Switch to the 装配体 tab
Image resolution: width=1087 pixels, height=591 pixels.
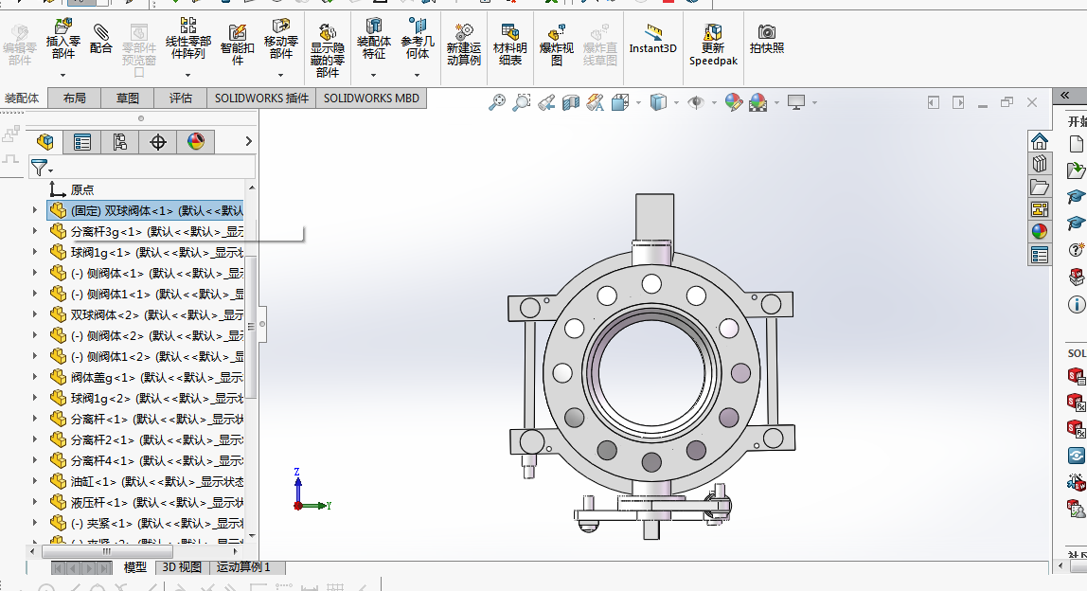pyautogui.click(x=22, y=98)
